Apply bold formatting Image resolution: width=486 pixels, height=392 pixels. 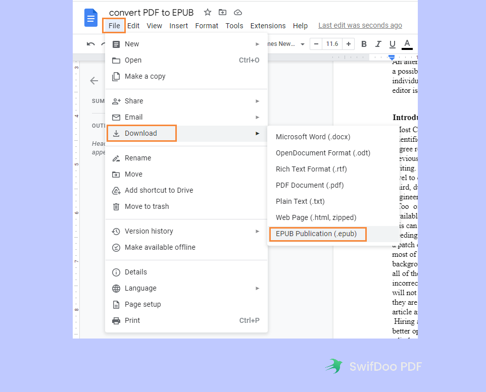[364, 44]
